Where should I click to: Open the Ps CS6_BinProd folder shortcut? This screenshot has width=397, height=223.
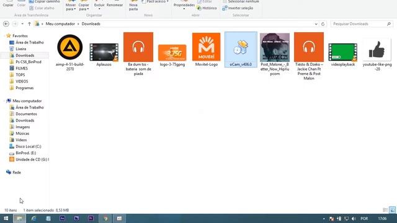[25, 62]
